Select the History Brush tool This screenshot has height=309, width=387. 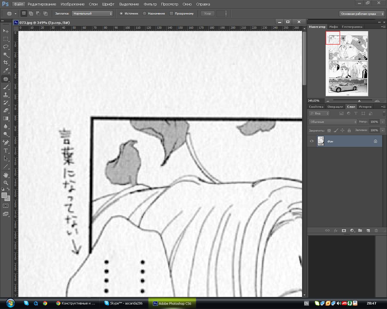pyautogui.click(x=6, y=103)
